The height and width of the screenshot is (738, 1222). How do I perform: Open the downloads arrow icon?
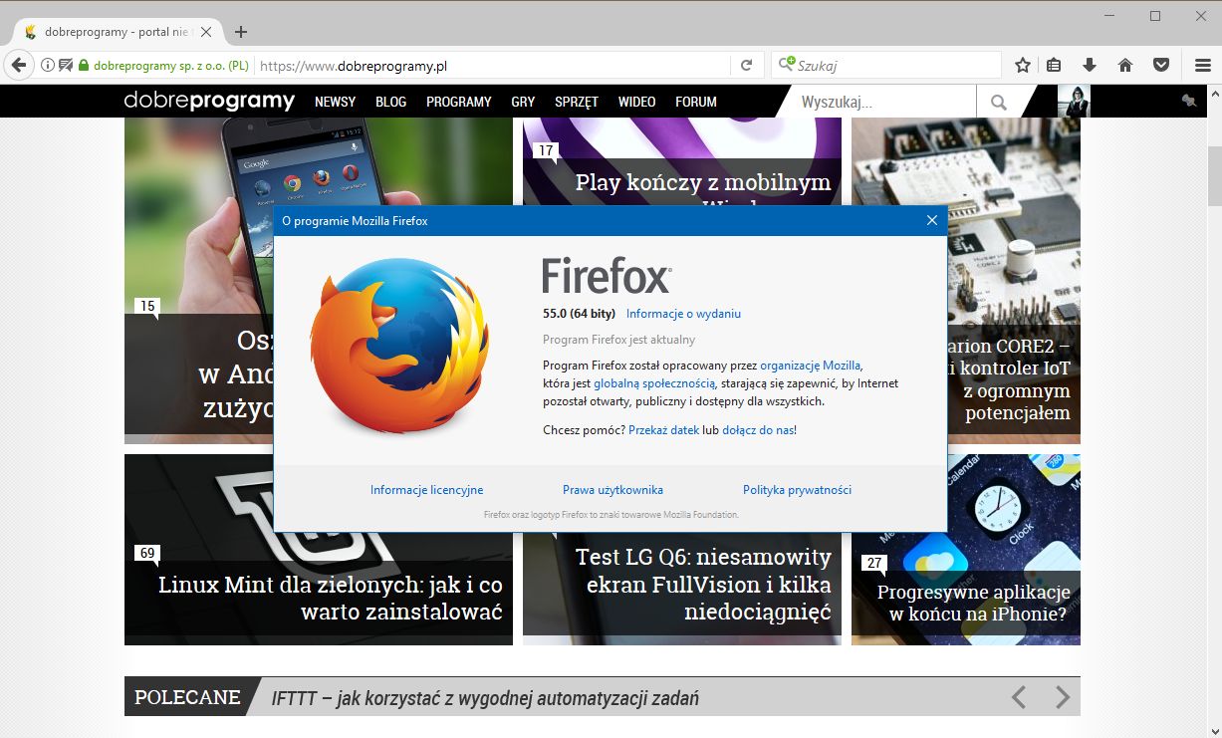(1090, 66)
